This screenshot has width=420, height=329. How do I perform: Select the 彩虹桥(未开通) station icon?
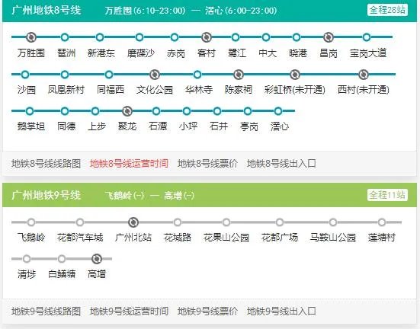295,75
